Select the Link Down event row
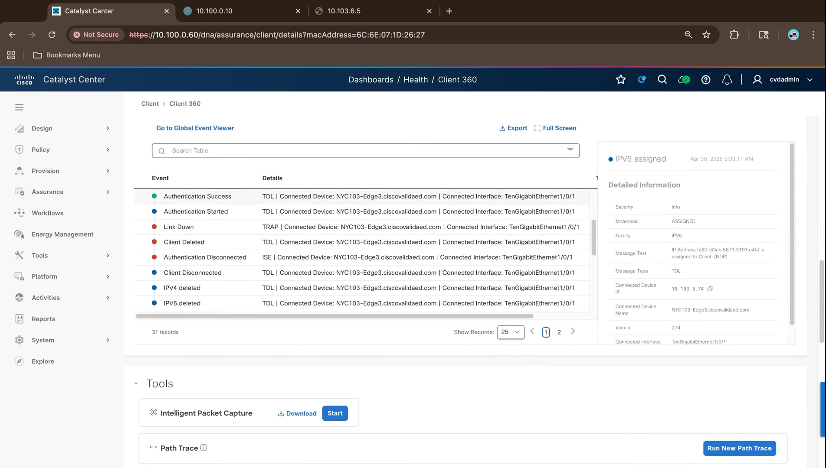This screenshot has height=468, width=826. [x=361, y=227]
